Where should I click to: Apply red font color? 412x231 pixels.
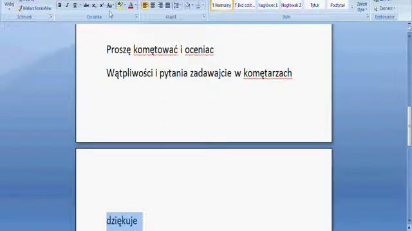point(131,5)
